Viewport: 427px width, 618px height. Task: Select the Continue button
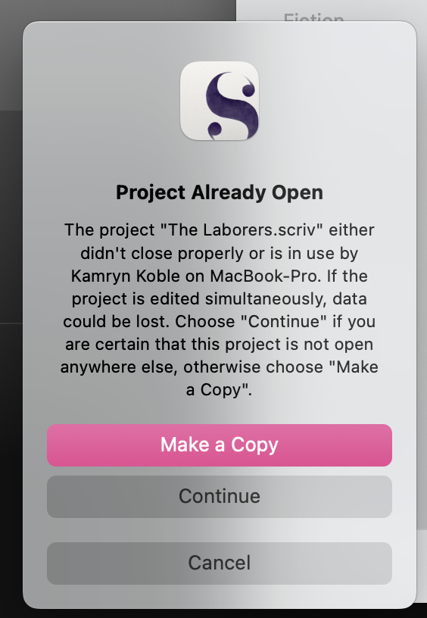coord(220,496)
